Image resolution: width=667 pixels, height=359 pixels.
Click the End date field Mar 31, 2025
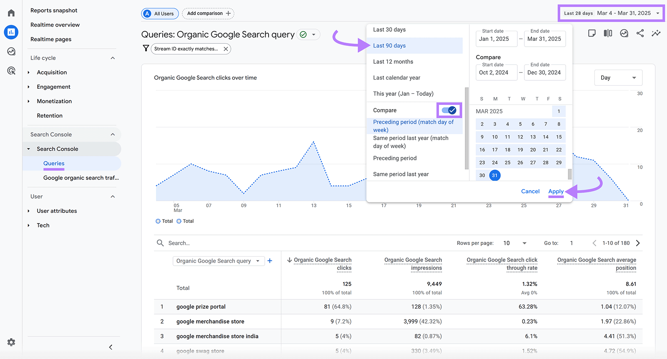545,39
